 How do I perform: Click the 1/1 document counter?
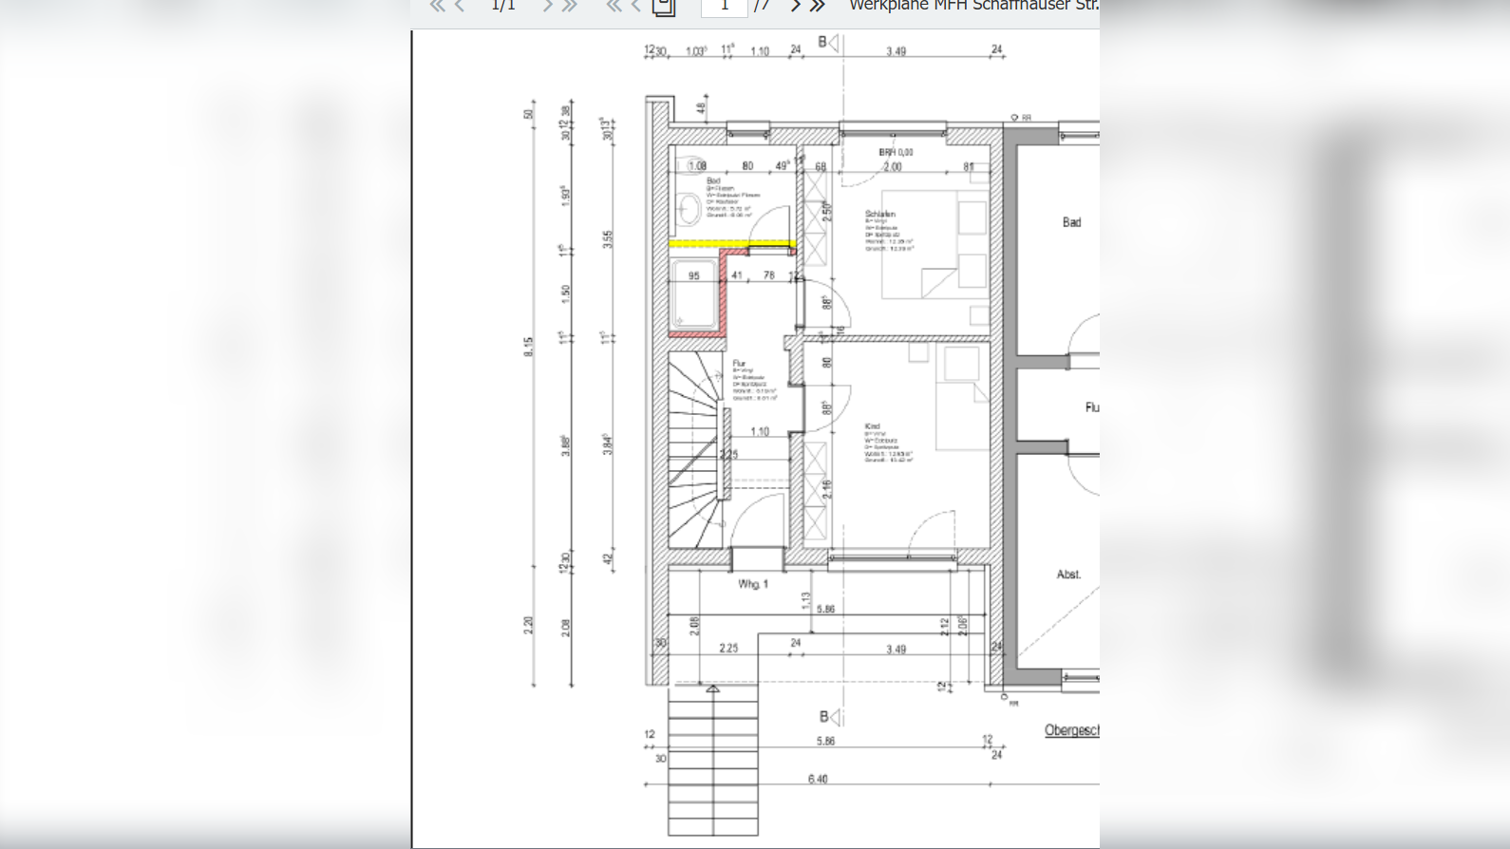tap(503, 6)
